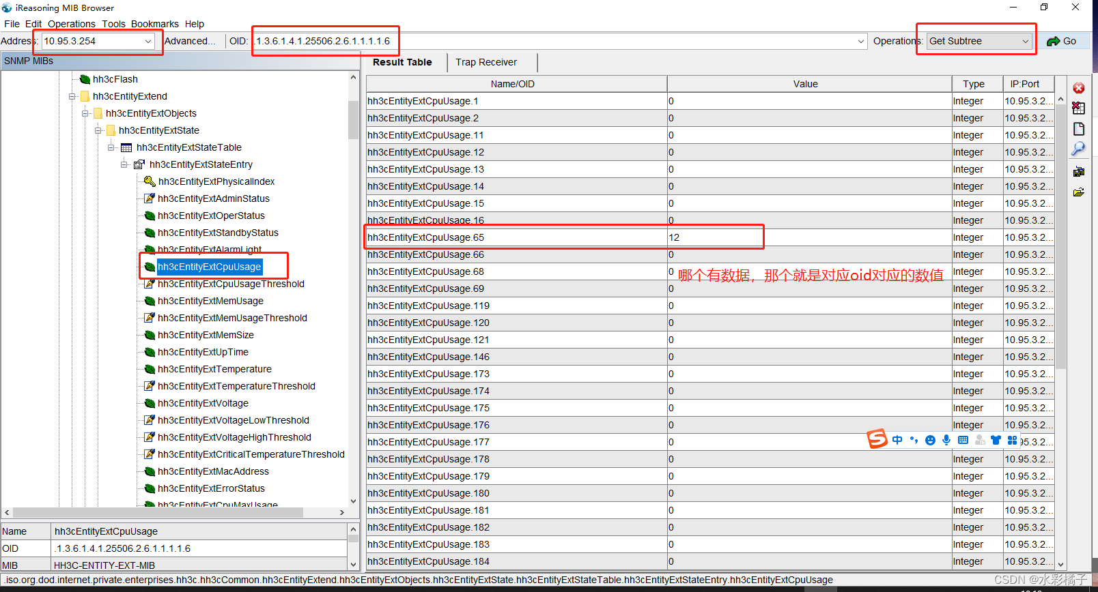Click the MIB tree vertical scrollbar thumb
1098x592 pixels.
point(353,120)
